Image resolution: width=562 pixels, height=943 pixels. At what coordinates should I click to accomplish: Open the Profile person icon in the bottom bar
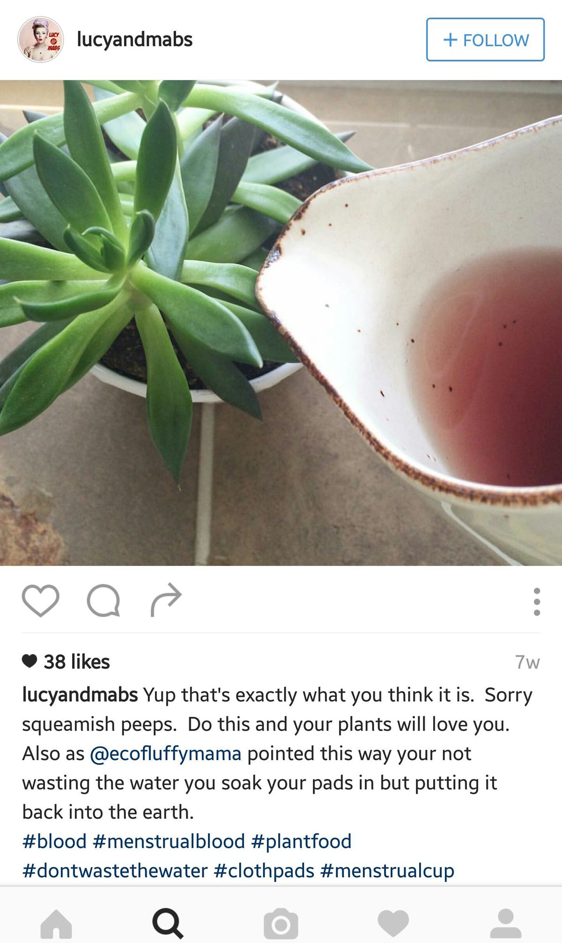[x=505, y=924]
